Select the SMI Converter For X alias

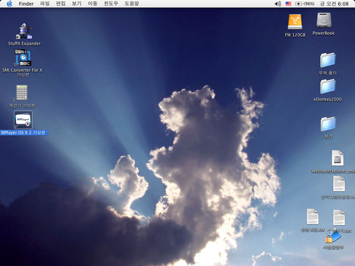tap(22, 58)
